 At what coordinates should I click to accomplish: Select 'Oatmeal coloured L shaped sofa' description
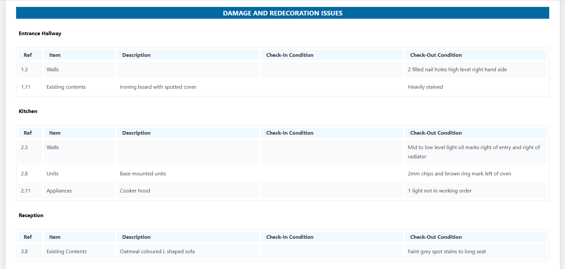tap(157, 252)
